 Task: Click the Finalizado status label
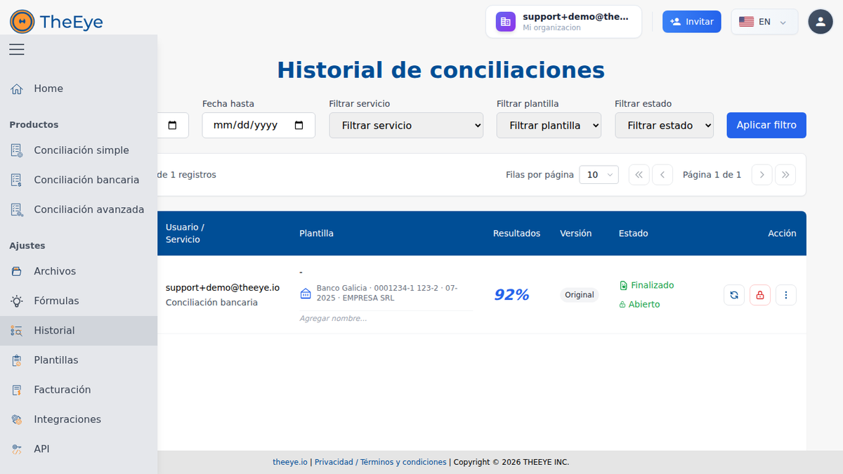click(653, 285)
